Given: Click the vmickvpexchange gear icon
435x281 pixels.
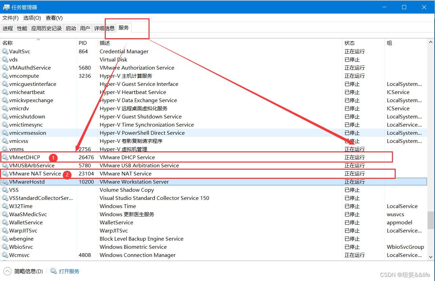Looking at the screenshot, I should (5, 100).
